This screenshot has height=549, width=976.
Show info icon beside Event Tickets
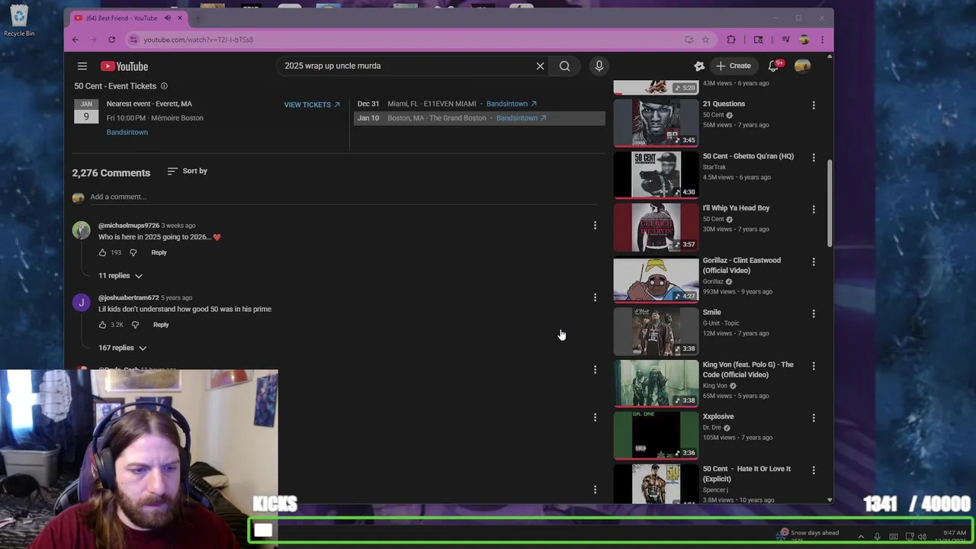(164, 86)
